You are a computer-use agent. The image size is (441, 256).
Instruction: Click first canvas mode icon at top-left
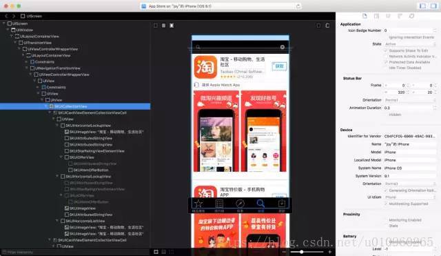156,26
